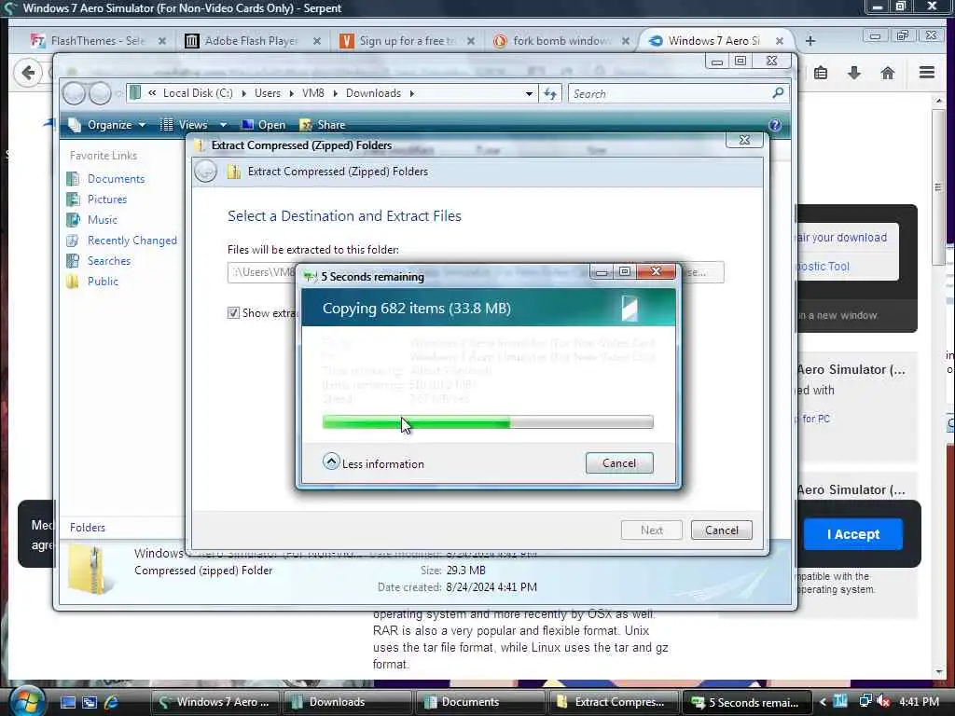Image resolution: width=955 pixels, height=716 pixels.
Task: Click Open in the Explorer toolbar
Action: click(x=263, y=125)
